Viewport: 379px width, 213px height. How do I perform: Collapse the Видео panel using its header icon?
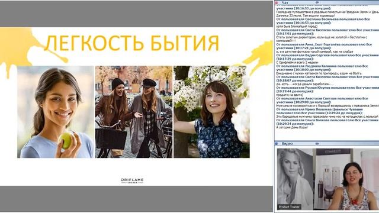click(x=277, y=144)
